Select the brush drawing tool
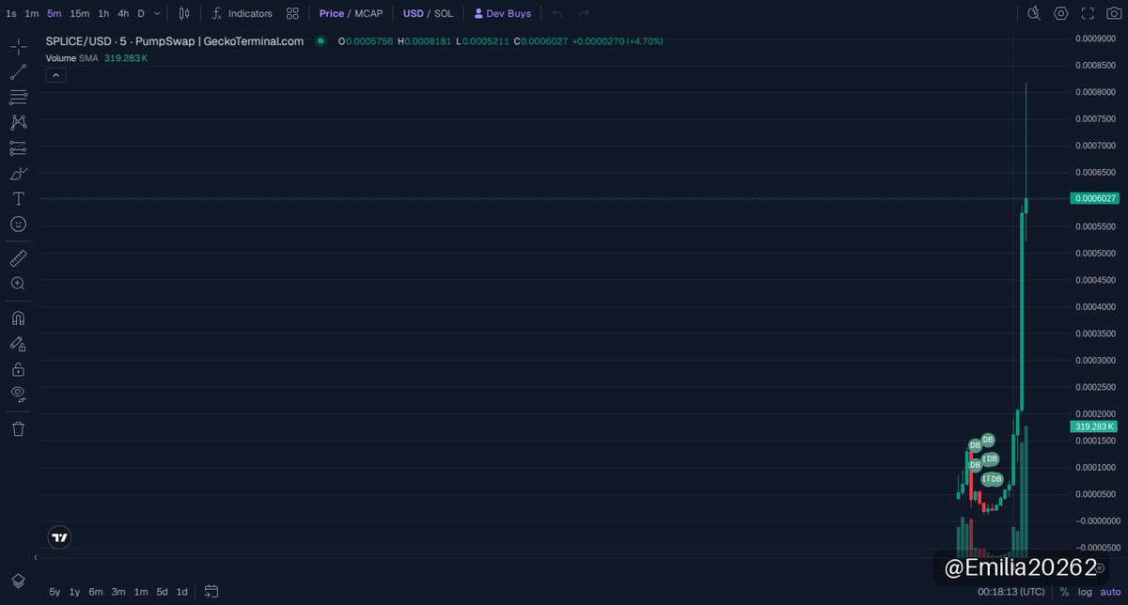The image size is (1128, 605). (19, 173)
